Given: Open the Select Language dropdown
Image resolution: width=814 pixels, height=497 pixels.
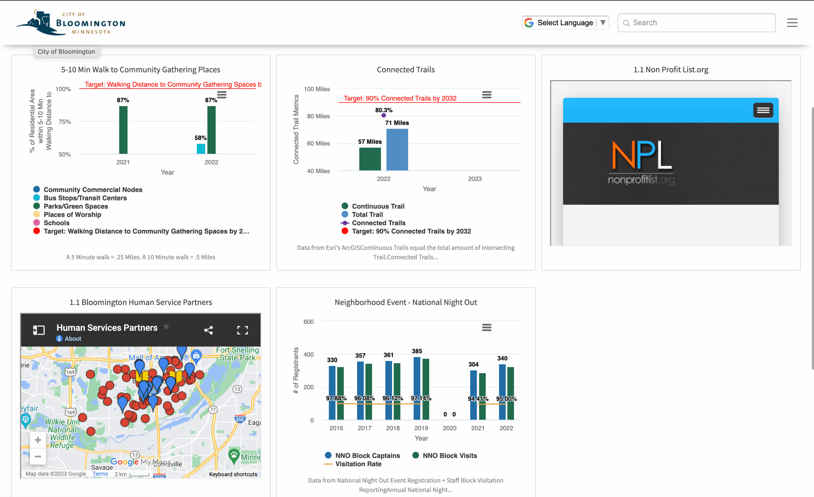Looking at the screenshot, I should 565,23.
